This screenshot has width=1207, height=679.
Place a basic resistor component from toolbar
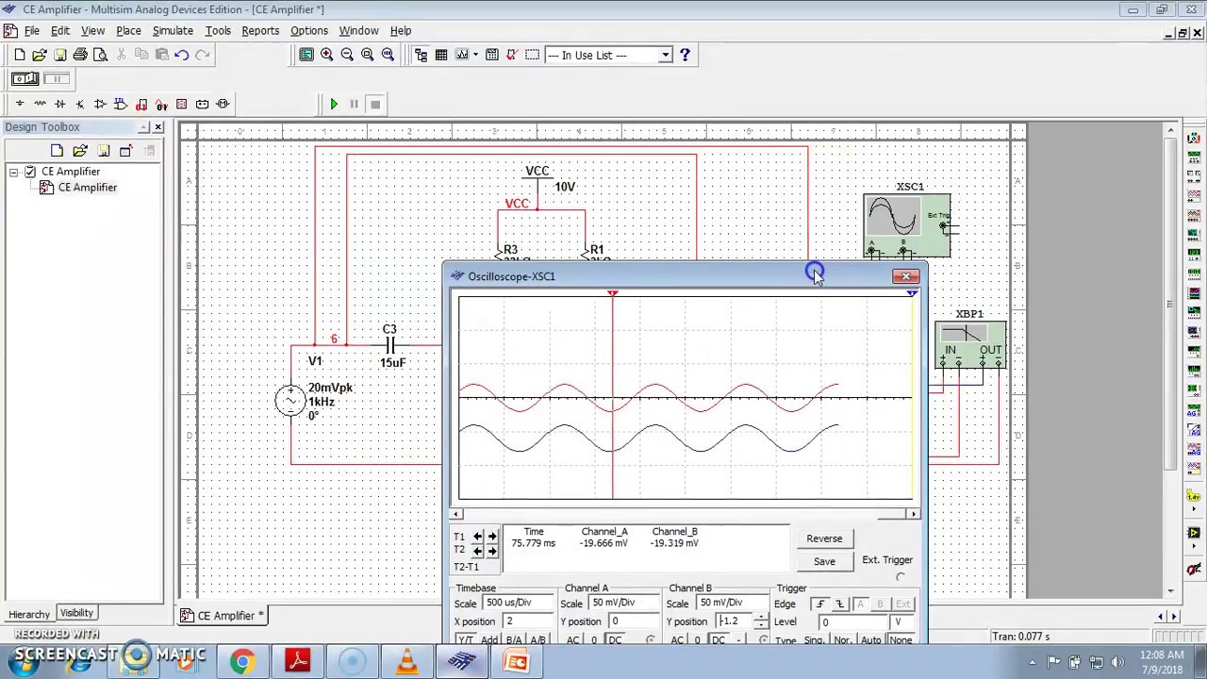pyautogui.click(x=40, y=104)
